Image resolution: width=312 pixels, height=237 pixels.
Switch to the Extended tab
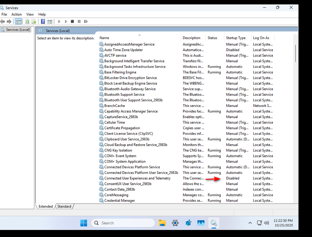[45, 206]
